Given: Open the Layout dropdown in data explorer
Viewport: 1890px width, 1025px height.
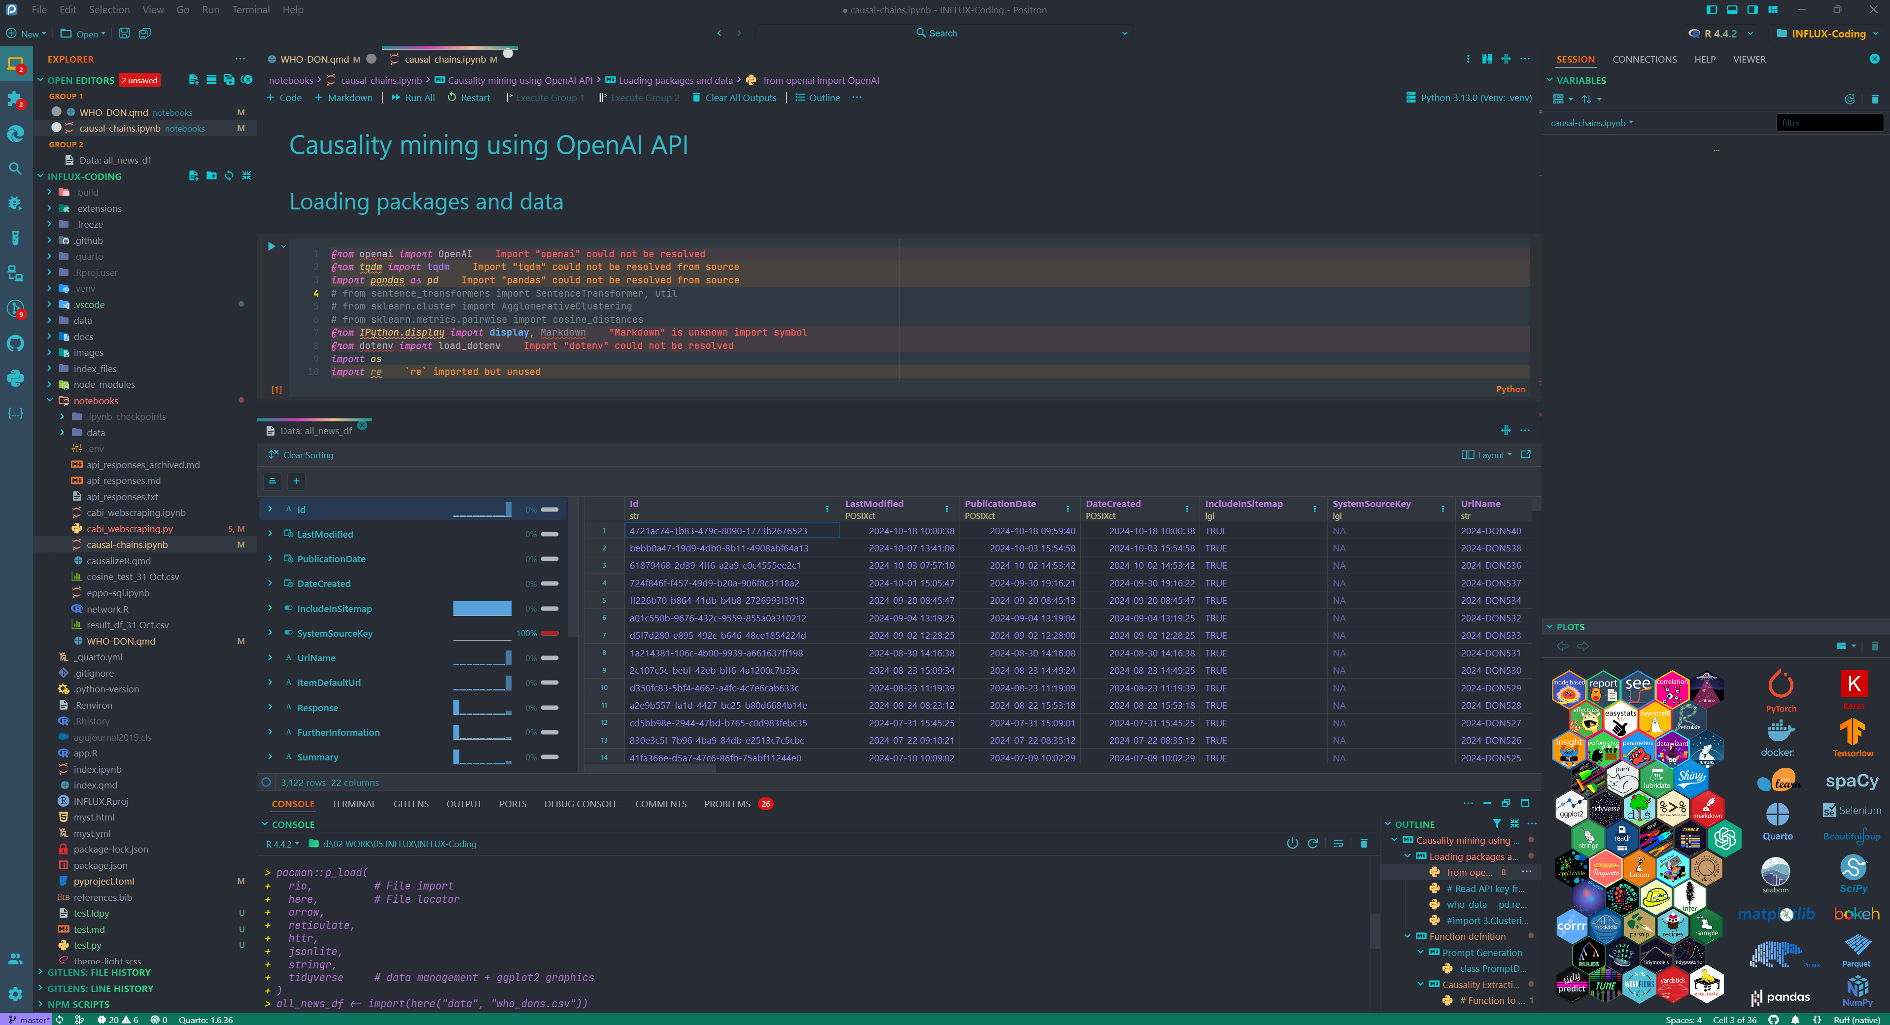Looking at the screenshot, I should (x=1487, y=455).
